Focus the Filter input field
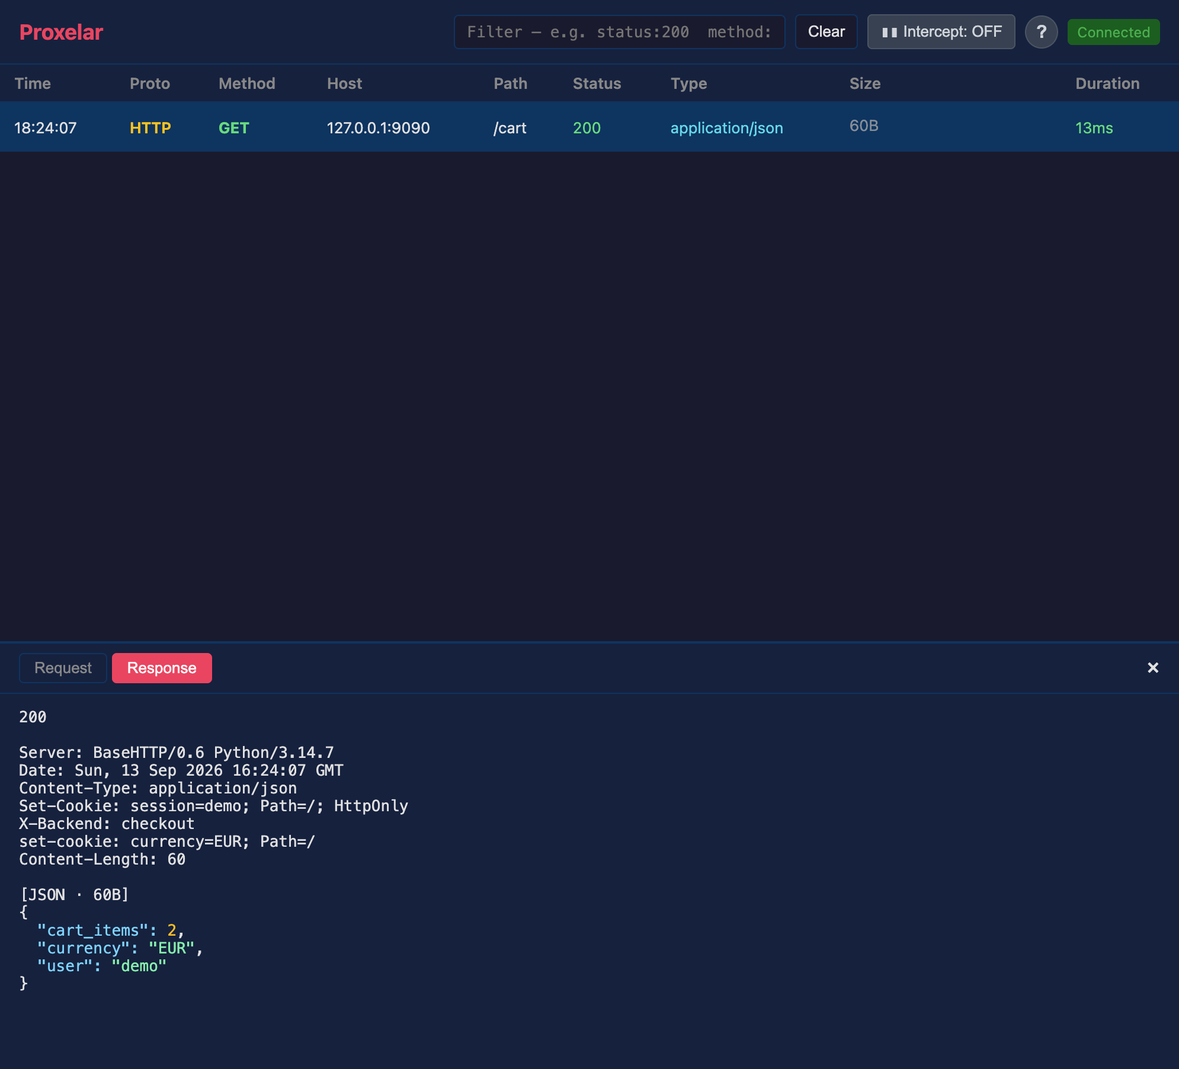Screen dimensions: 1179x1069 [x=619, y=32]
